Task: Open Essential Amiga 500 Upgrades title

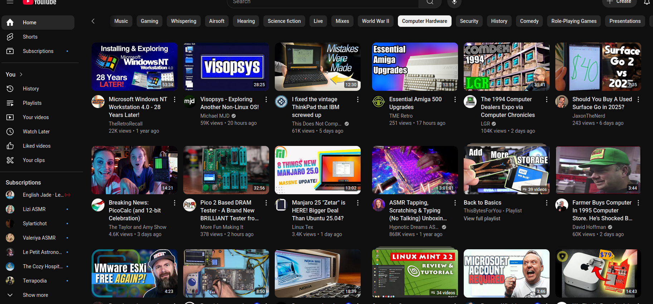Action: click(415, 103)
